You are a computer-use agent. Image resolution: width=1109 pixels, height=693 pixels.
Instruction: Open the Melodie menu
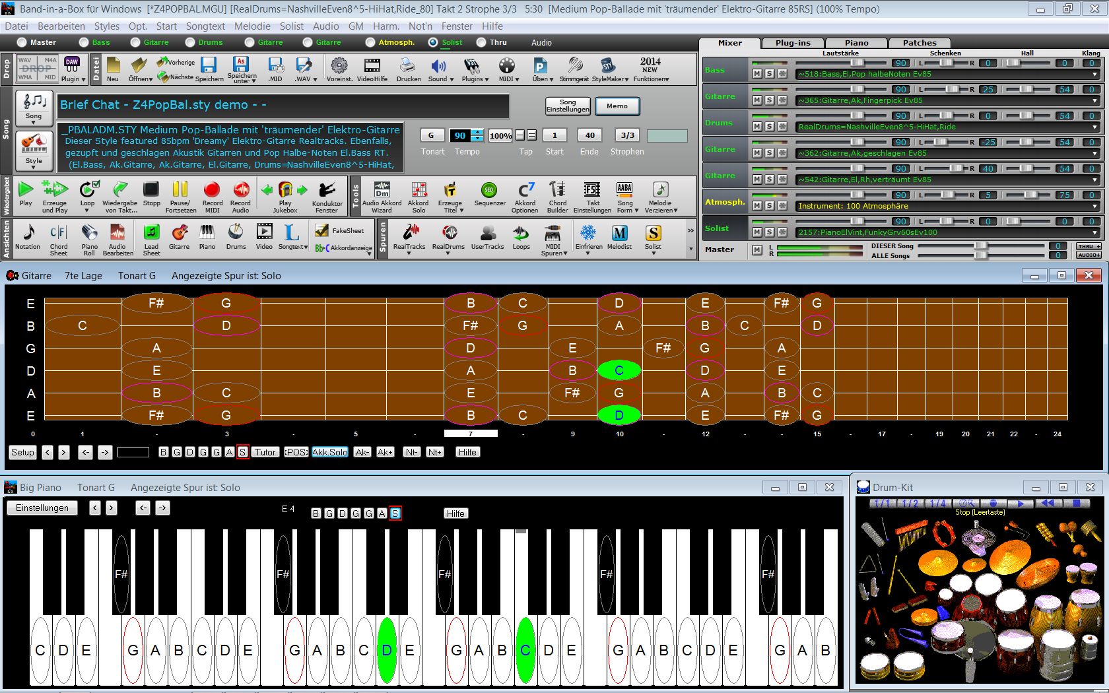click(x=252, y=26)
